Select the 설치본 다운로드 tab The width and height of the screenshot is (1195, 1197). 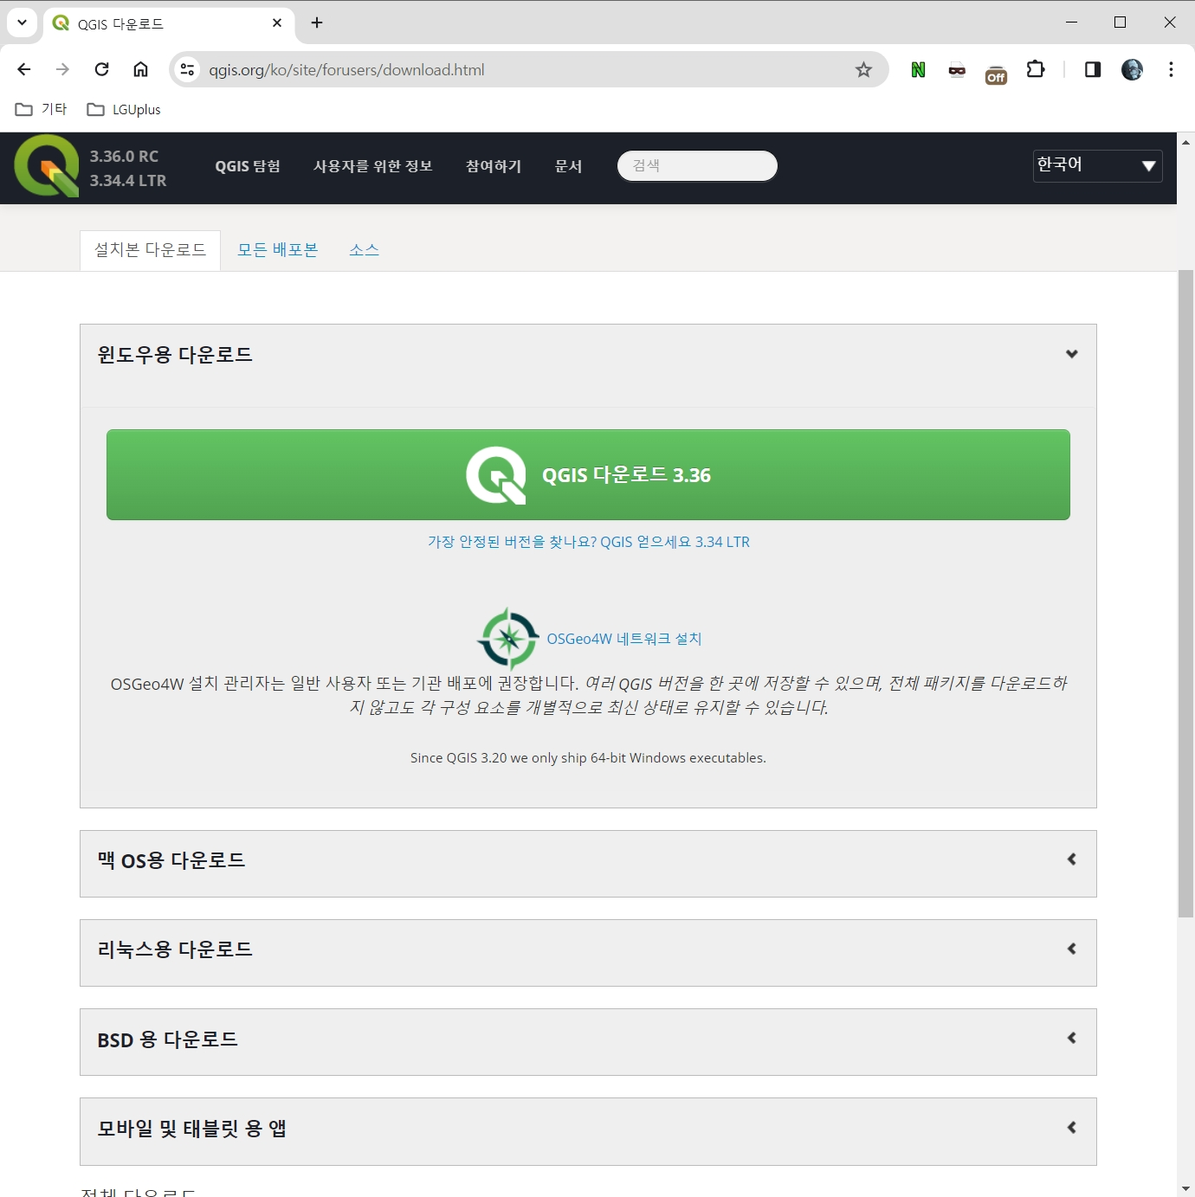pos(150,250)
